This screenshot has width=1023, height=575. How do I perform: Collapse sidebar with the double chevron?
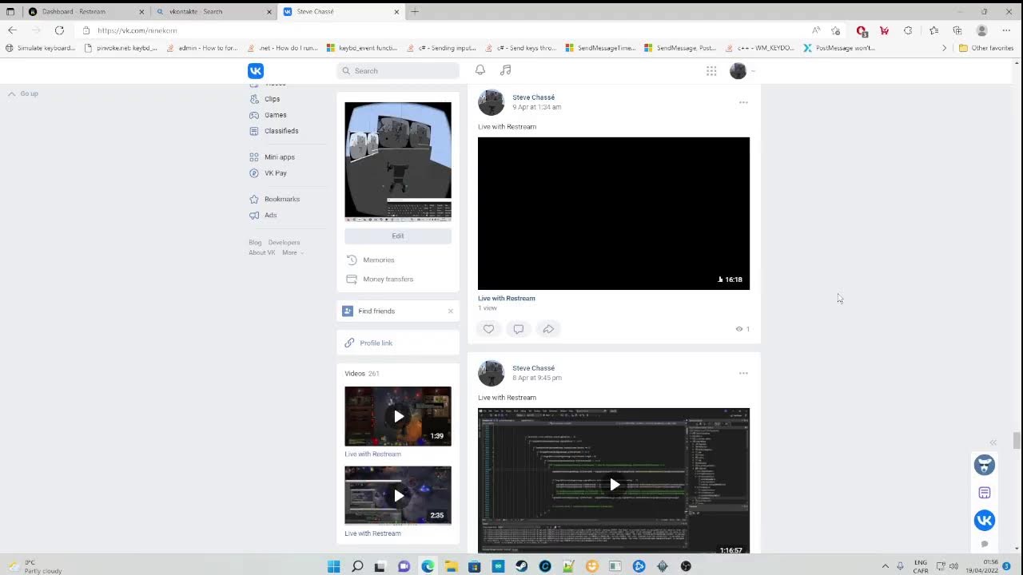(x=993, y=442)
